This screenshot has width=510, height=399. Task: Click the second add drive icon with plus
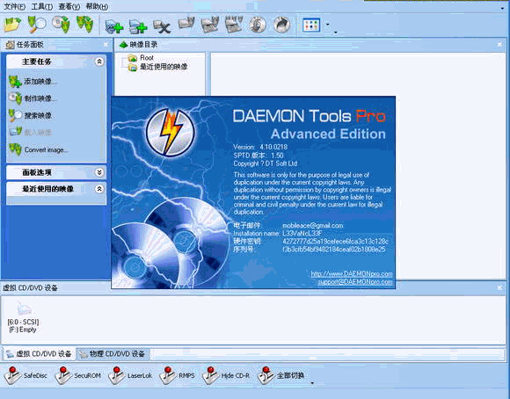(x=138, y=26)
